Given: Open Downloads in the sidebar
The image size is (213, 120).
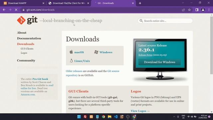Looking at the screenshot, I should click(x=26, y=44).
